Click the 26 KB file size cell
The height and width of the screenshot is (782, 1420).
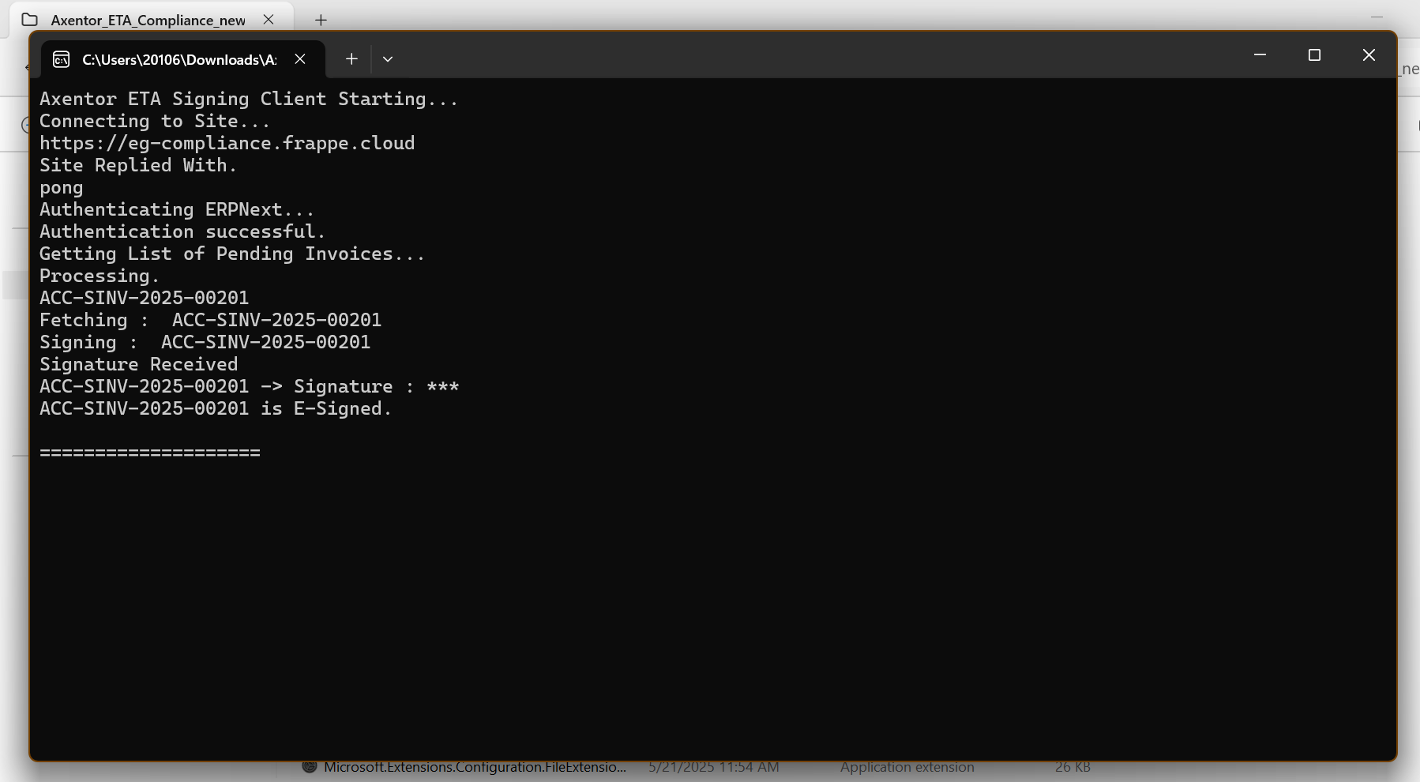click(x=1073, y=768)
